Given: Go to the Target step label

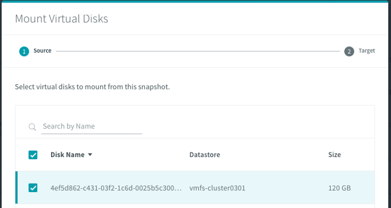Looking at the screenshot, I should pyautogui.click(x=367, y=51).
